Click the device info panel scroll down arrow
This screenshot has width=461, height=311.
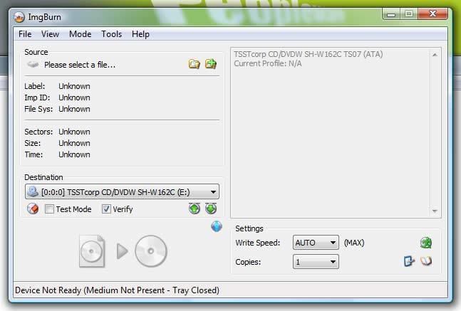click(x=435, y=211)
